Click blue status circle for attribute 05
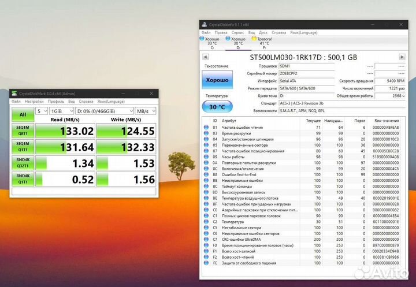Screen dimensions: 416x287 206,145
